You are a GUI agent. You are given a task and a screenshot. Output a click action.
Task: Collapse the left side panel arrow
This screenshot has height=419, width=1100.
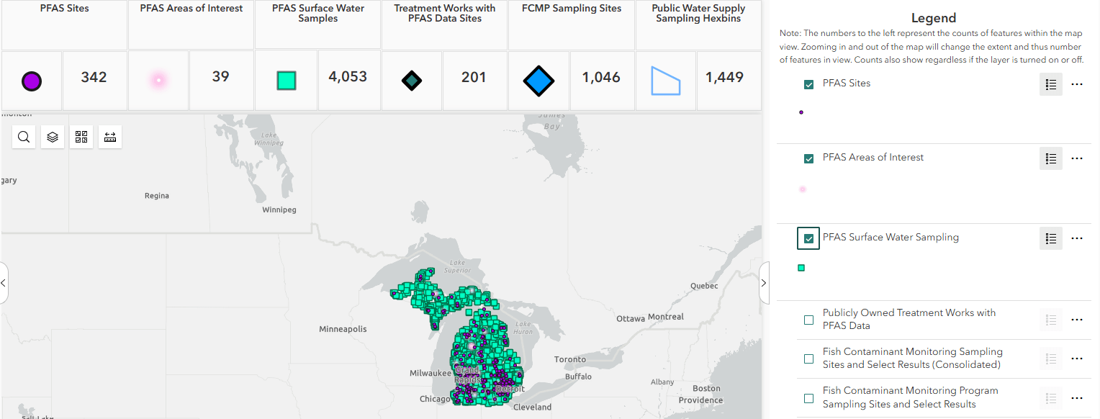coord(4,283)
